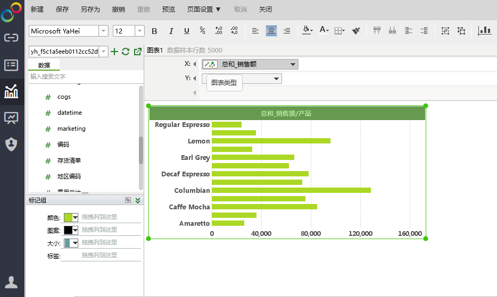The image size is (497, 297).
Task: Toggle bold formatting
Action: tap(154, 31)
